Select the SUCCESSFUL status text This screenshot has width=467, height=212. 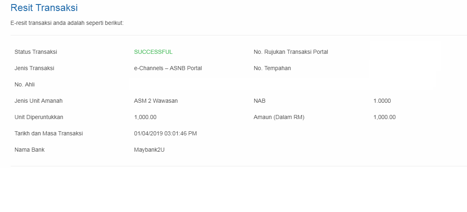pyautogui.click(x=153, y=52)
